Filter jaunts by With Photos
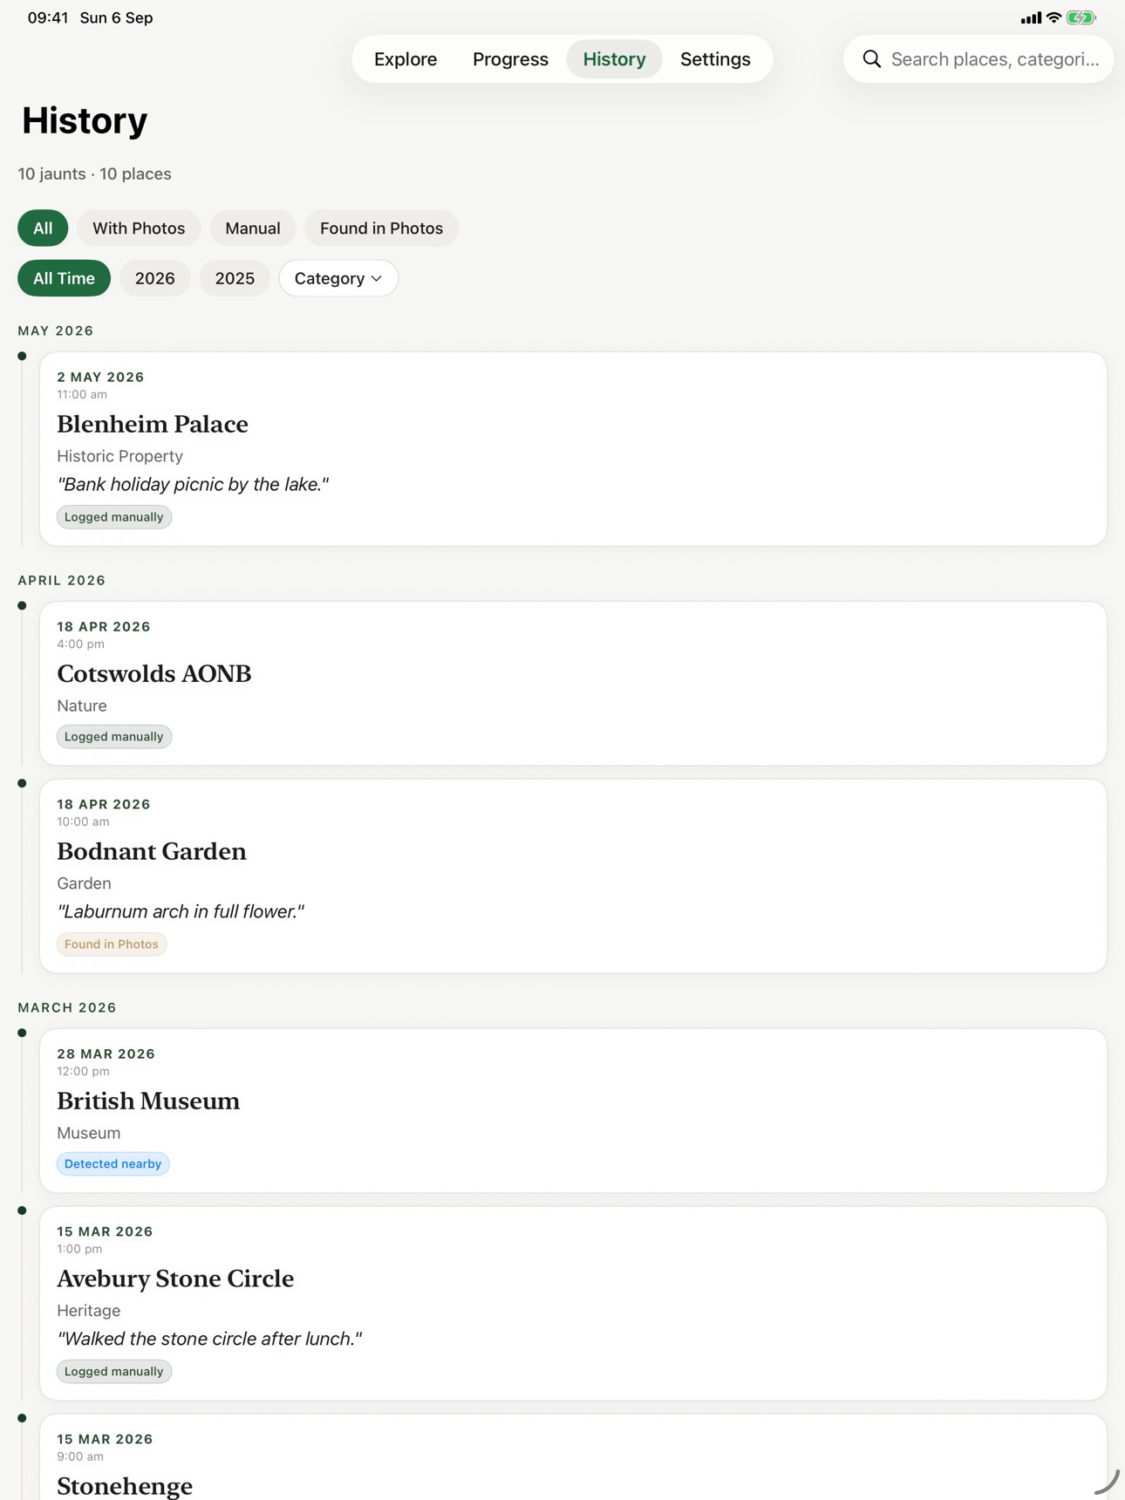 tap(139, 228)
